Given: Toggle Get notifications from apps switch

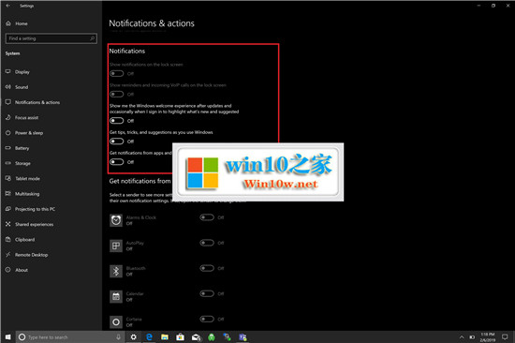Looking at the screenshot, I should tap(117, 162).
